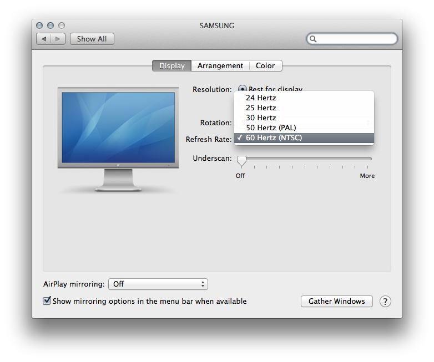
Task: Click the help question mark button
Action: (385, 302)
